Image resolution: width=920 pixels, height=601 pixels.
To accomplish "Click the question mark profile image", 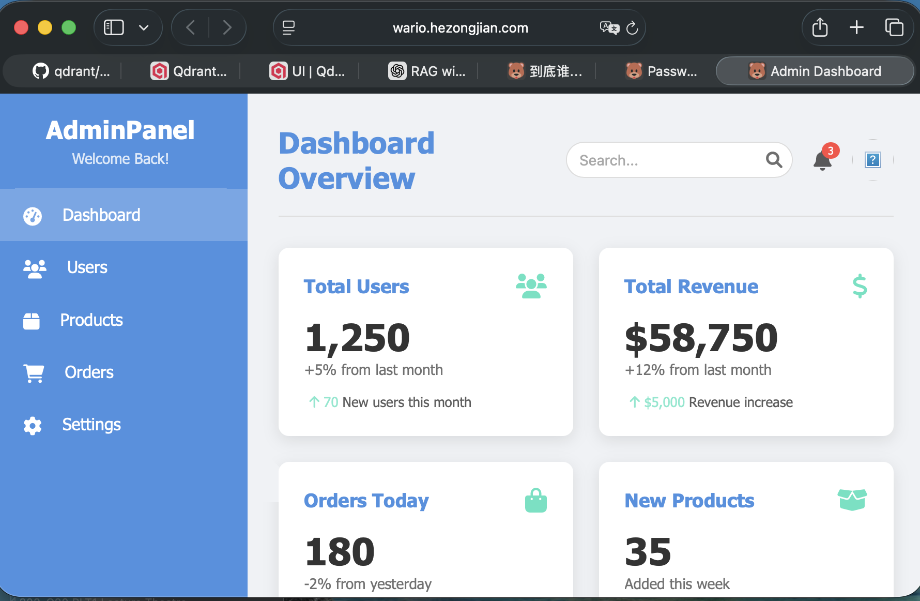I will point(872,160).
